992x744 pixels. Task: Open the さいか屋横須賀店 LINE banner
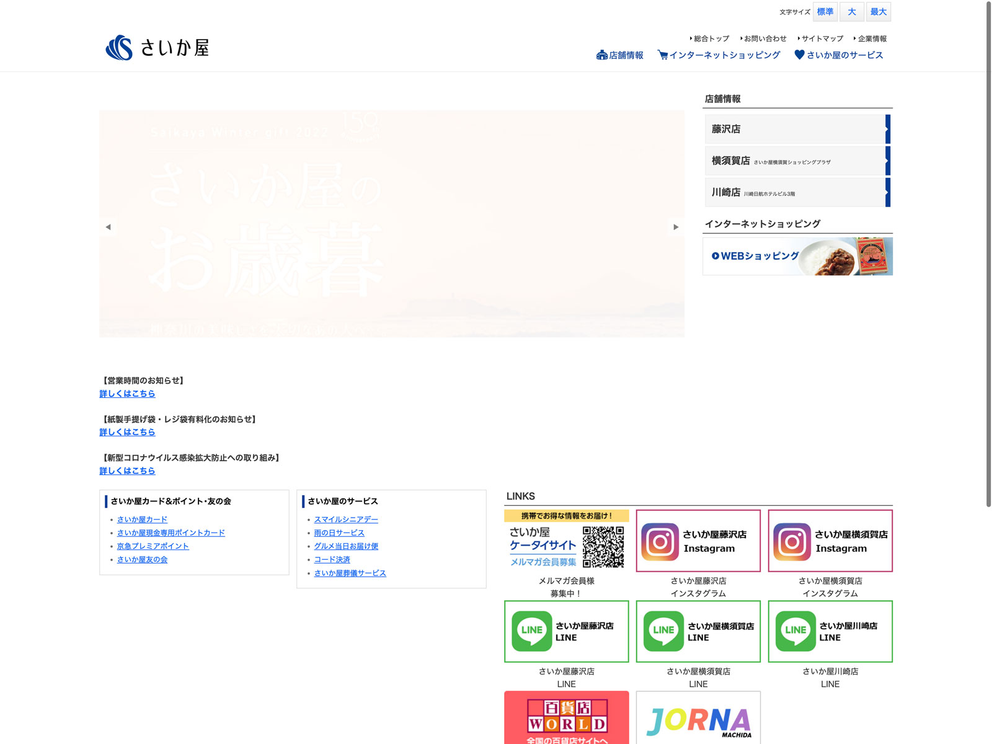[x=698, y=631]
